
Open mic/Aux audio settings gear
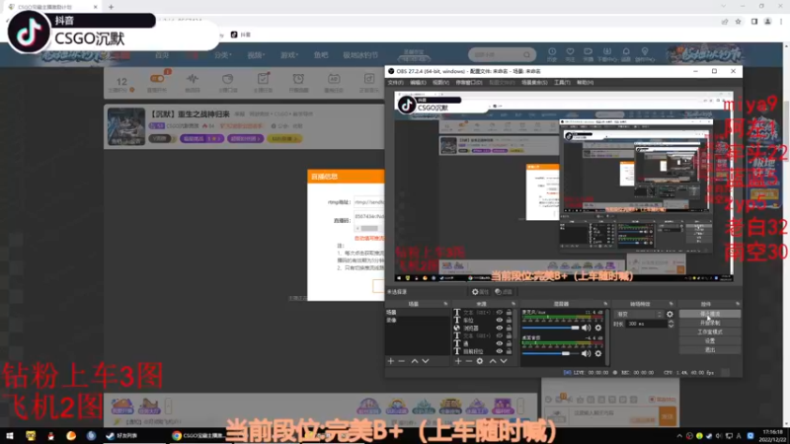(598, 328)
